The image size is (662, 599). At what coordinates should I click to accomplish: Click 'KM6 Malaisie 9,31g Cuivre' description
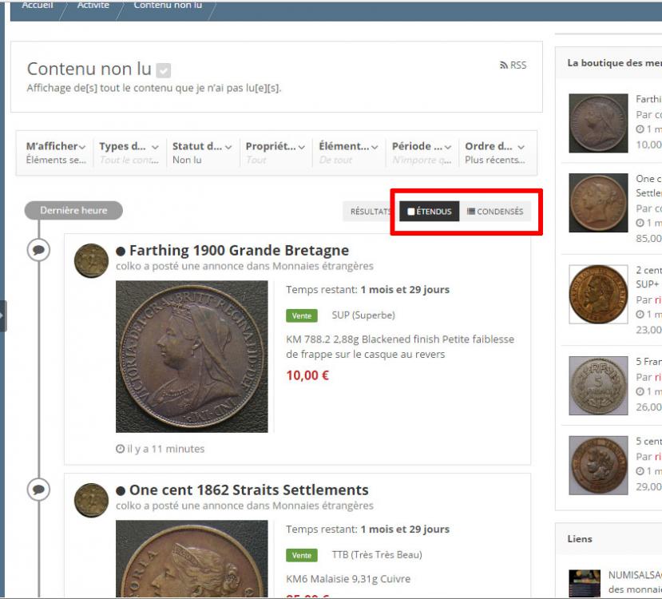click(348, 579)
